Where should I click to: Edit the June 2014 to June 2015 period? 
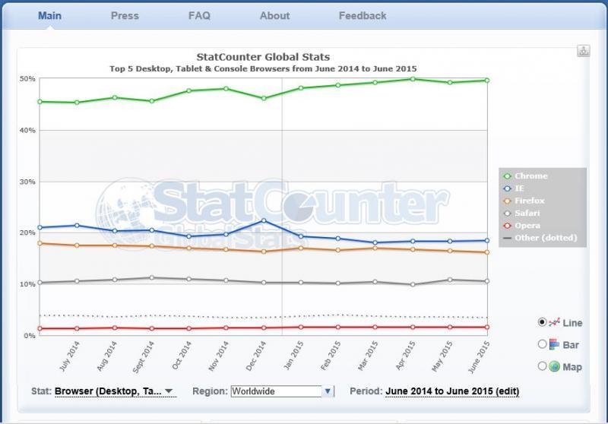[x=452, y=391]
